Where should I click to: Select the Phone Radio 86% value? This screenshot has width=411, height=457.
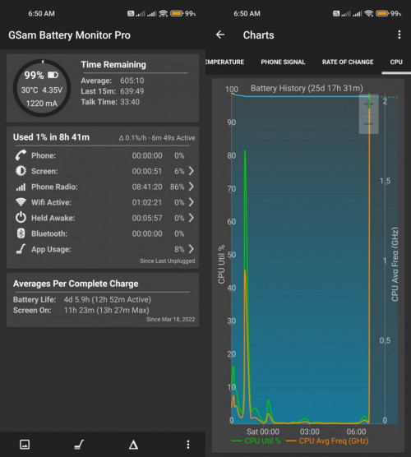[x=178, y=187]
